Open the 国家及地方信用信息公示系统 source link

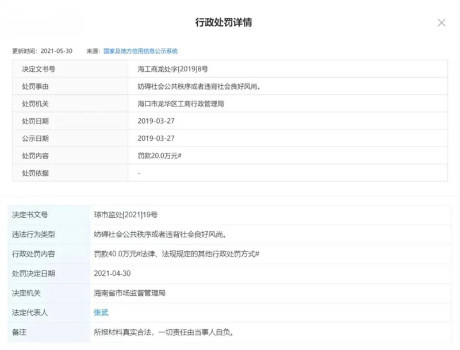(140, 51)
